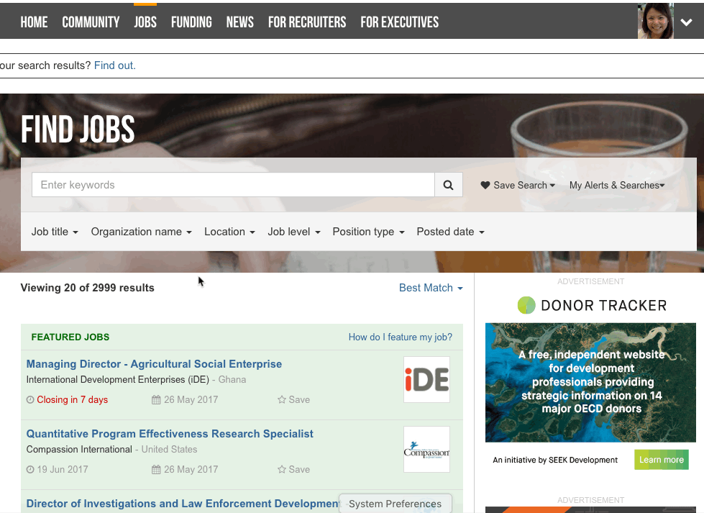Viewport: 704px width, 513px height.
Task: Click the System Preferences tooltip
Action: 395,504
